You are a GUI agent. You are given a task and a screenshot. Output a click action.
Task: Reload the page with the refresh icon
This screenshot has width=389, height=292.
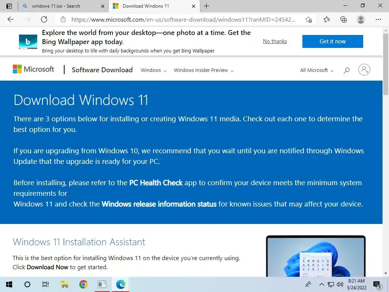tap(44, 19)
